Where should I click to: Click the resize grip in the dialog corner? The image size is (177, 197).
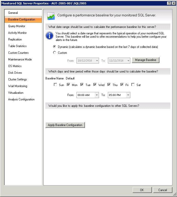tap(175, 194)
